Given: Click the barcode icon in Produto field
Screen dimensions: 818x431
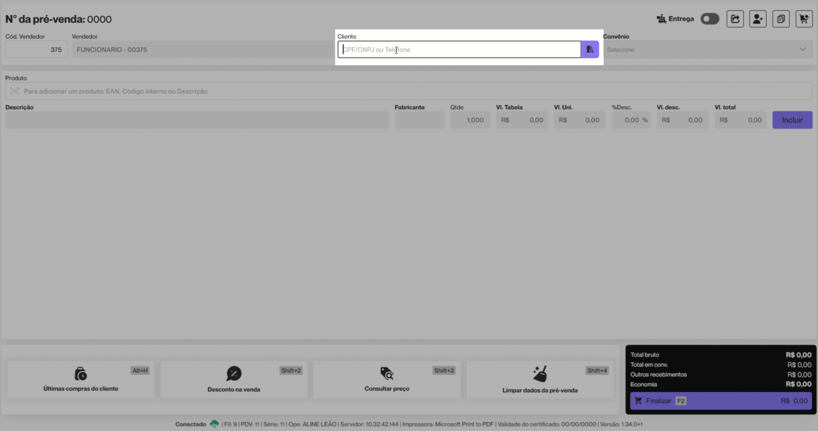Looking at the screenshot, I should tap(15, 91).
